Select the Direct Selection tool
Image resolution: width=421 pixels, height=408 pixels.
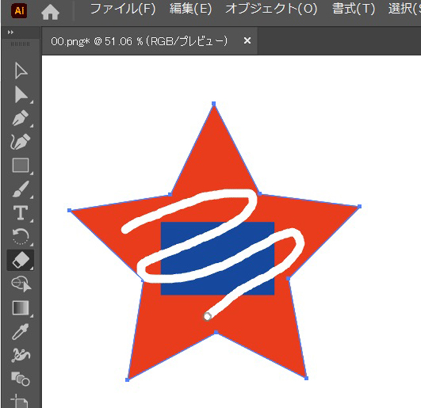21,95
